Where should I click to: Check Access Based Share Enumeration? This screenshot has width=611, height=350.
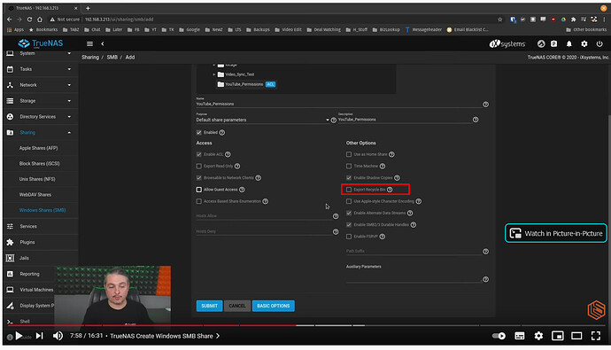[x=199, y=201]
